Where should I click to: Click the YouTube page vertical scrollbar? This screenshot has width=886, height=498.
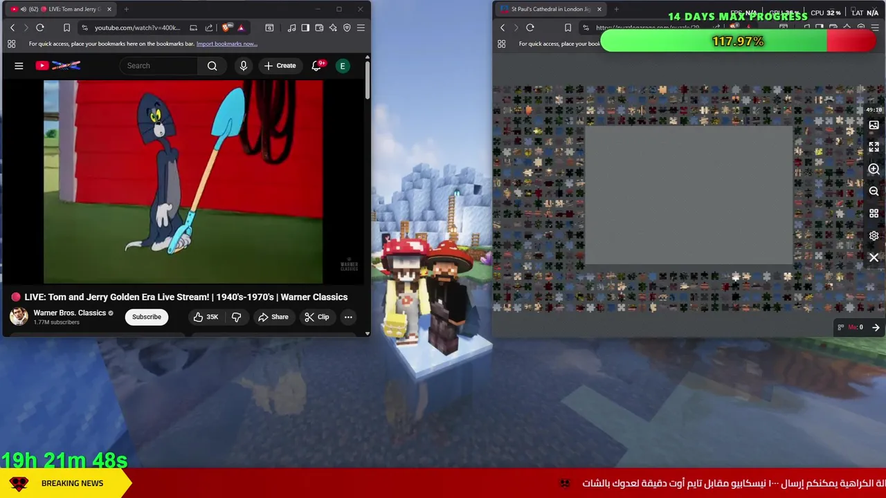coord(367,80)
